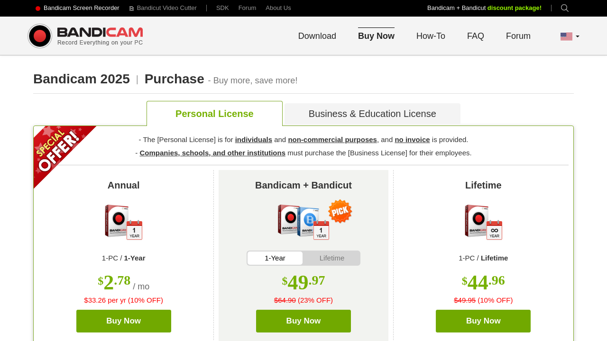Click the Lifetime product box image
Image resolution: width=607 pixels, height=341 pixels.
[x=483, y=222]
